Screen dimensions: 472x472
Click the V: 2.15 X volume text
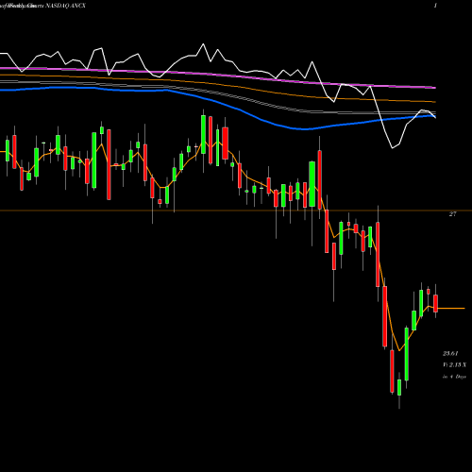click(455, 365)
